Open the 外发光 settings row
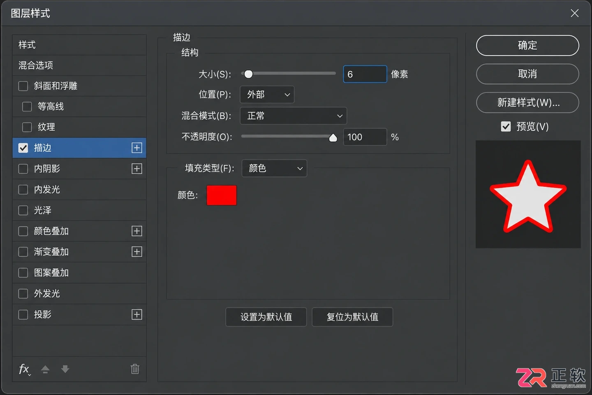The width and height of the screenshot is (592, 395). (x=79, y=293)
